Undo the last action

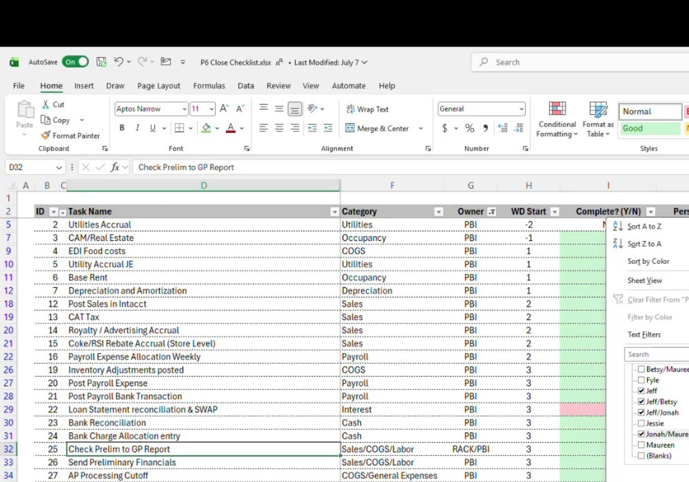tap(118, 62)
